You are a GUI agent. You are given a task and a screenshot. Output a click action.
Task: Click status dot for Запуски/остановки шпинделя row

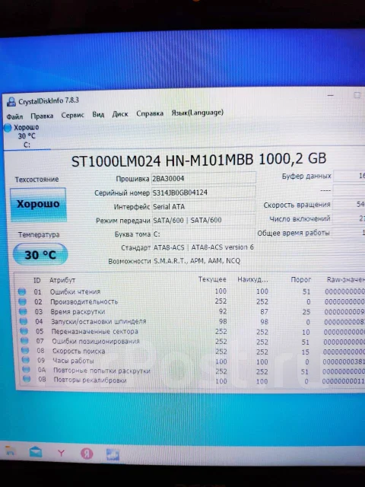(24, 321)
